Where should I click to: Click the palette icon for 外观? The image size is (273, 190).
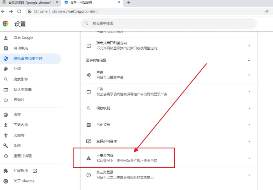[6, 69]
